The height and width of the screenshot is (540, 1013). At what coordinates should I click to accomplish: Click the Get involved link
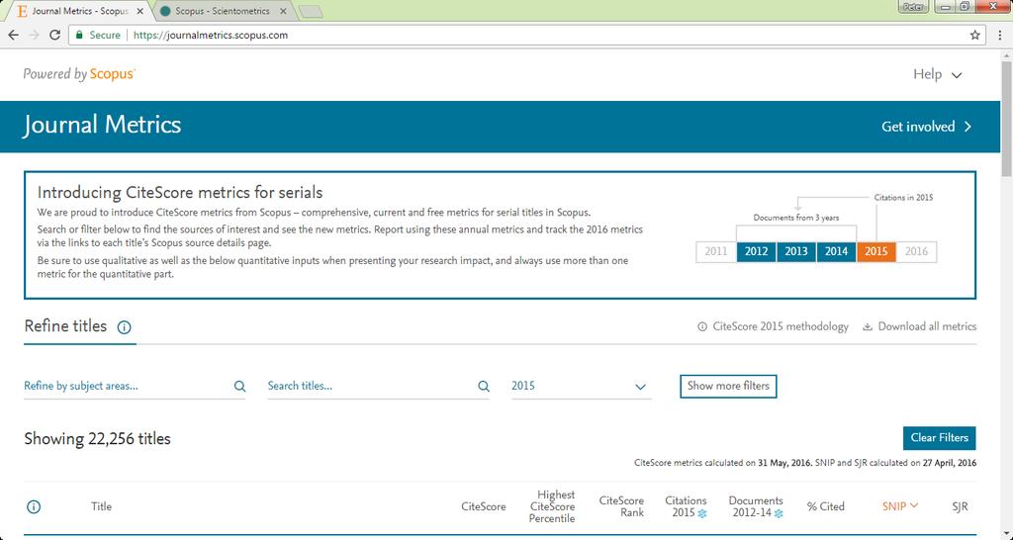pos(926,127)
